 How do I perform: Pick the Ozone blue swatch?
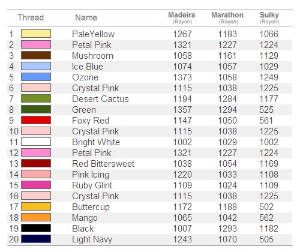point(36,77)
